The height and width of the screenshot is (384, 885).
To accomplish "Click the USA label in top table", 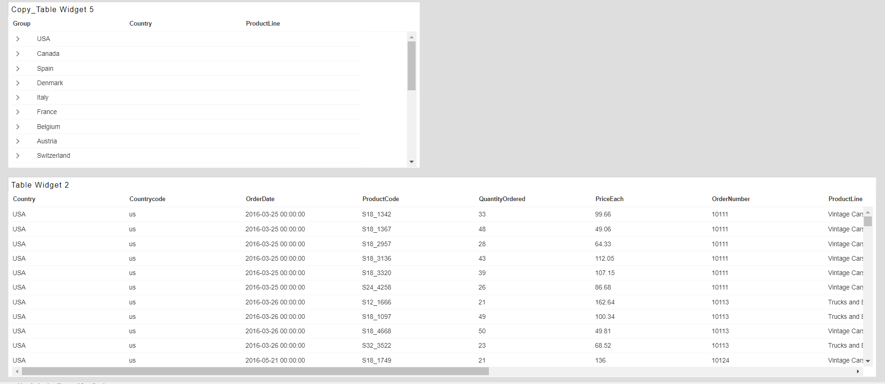I will click(x=43, y=39).
